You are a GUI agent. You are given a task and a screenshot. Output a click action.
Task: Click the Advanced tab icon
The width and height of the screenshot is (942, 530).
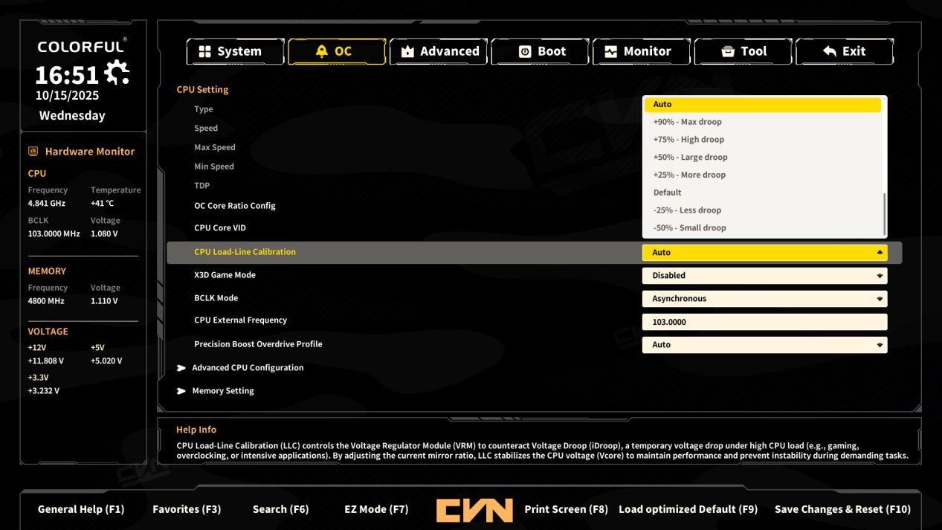click(x=407, y=51)
